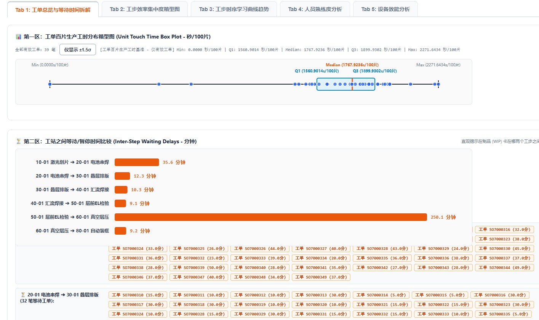539x320 pixels.
Task: Click the 全部有效工单: 39 笔 count text
Action: click(x=35, y=50)
